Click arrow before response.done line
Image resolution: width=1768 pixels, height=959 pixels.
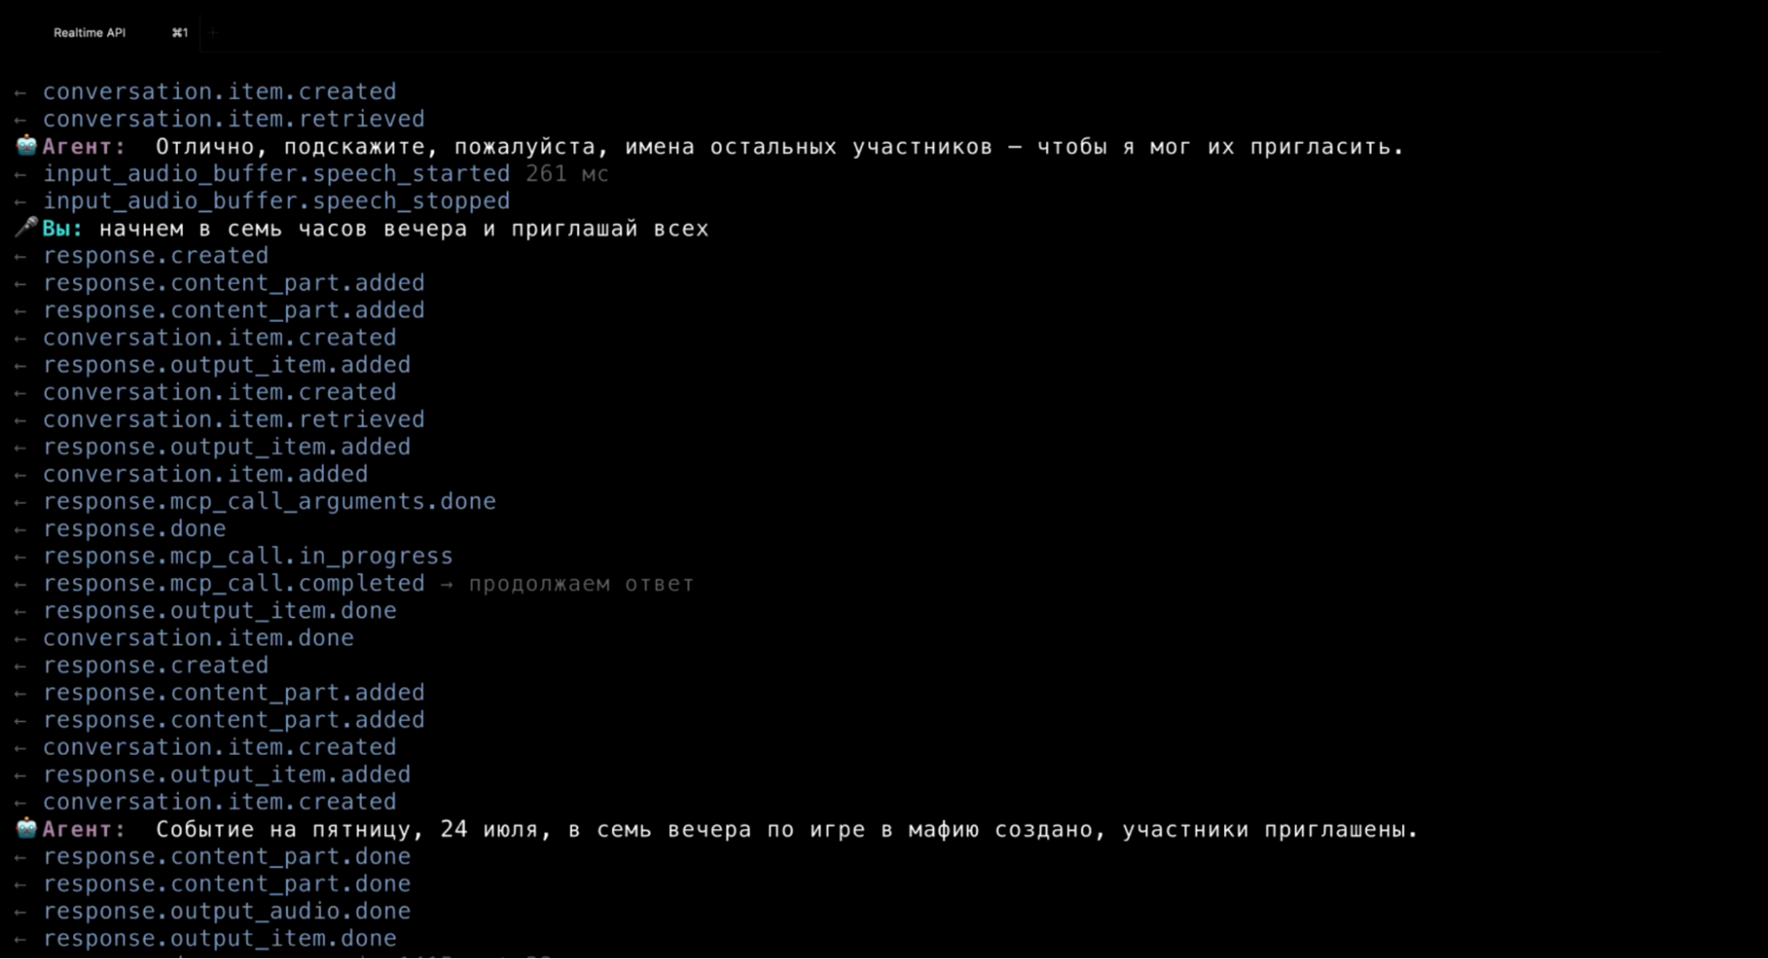point(20,529)
